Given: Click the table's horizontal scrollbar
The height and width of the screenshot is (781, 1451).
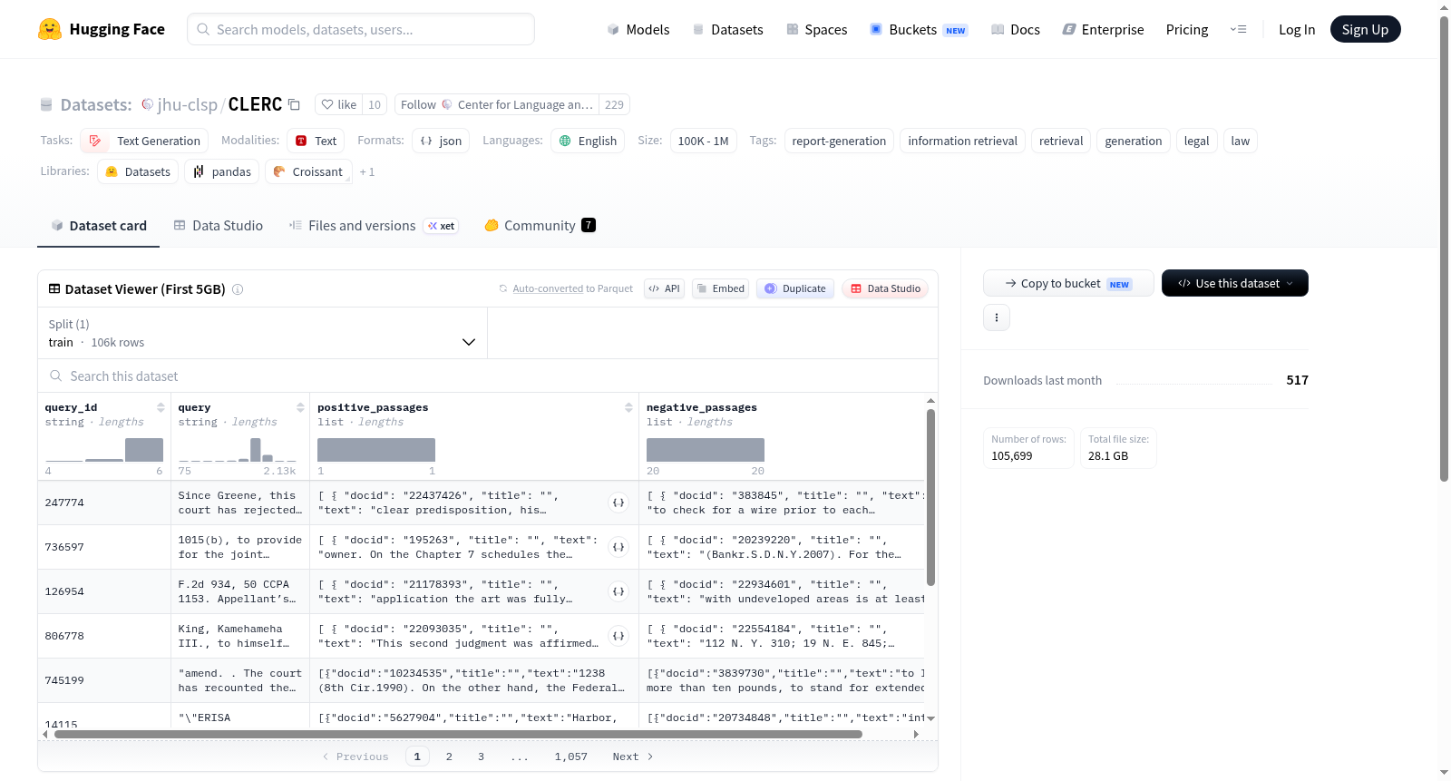Looking at the screenshot, I should [x=458, y=734].
